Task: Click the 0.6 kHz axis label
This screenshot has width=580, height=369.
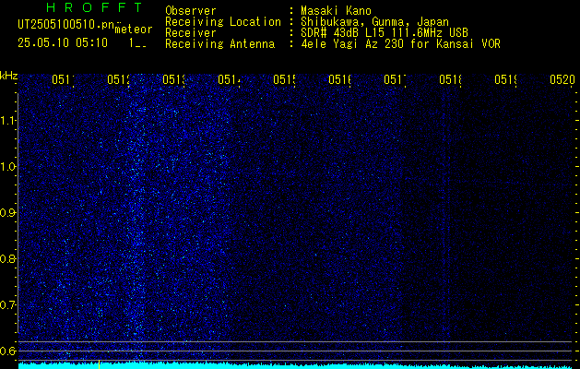Action: click(7, 351)
